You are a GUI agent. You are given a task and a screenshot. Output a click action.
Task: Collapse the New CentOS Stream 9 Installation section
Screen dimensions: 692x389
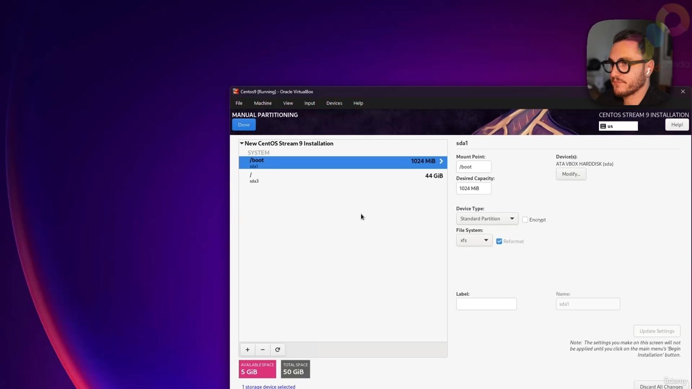click(242, 143)
